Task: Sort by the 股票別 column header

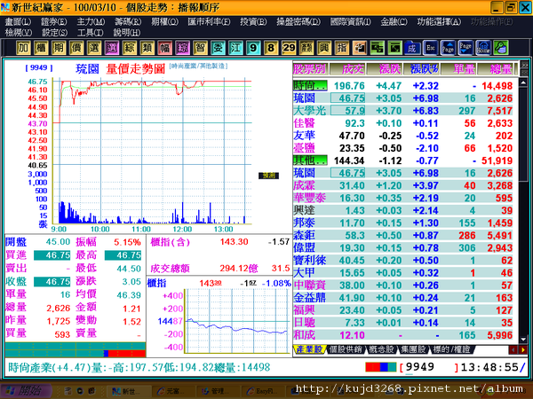Action: 310,69
